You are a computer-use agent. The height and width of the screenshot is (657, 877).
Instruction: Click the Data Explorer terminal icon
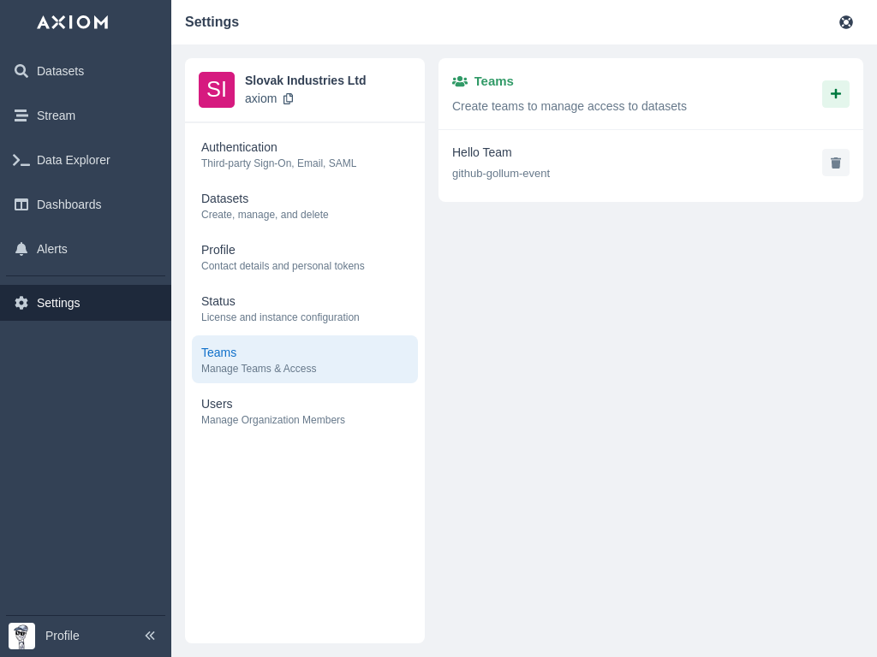[21, 160]
